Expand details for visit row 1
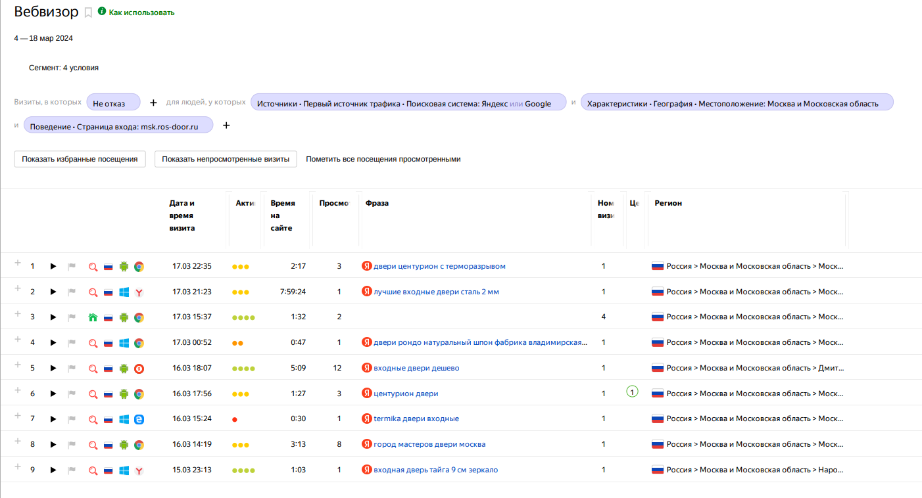 point(18,263)
